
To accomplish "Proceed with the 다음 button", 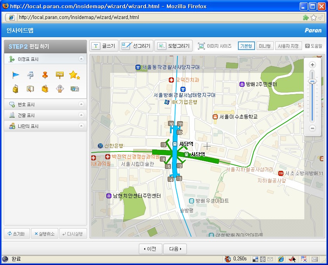I will click(x=175, y=249).
